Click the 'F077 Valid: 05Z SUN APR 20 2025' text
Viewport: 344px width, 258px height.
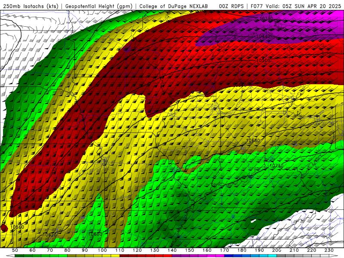click(296, 6)
